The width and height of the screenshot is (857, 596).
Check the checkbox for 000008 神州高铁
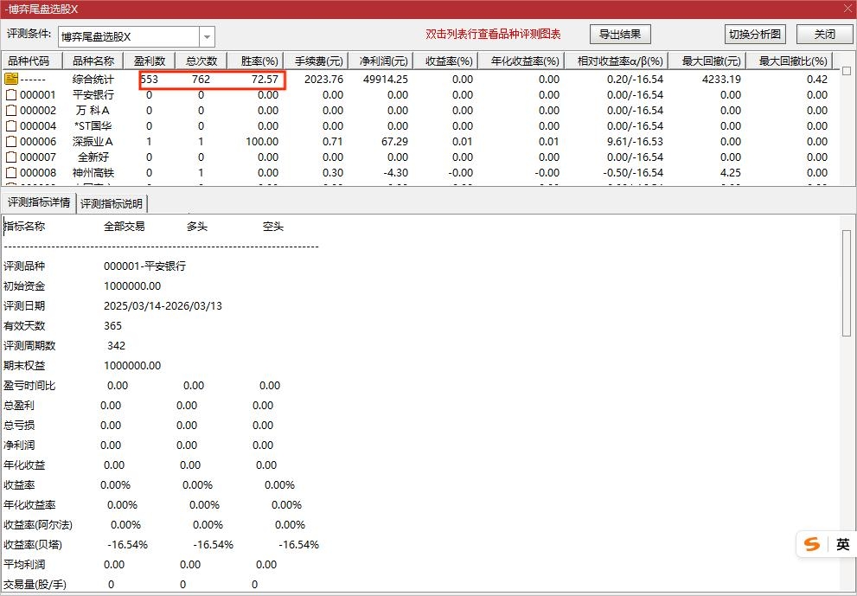click(10, 172)
